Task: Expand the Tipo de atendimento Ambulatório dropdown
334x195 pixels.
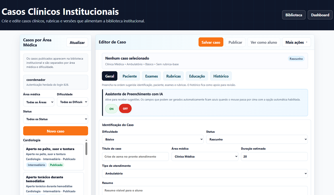Action: click(205, 174)
